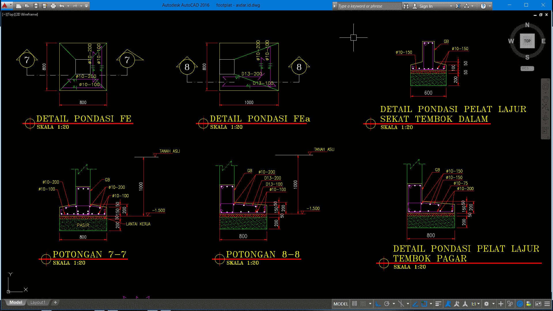This screenshot has width=553, height=311.
Task: Click the Save icon in Quick Access
Action: [36, 6]
